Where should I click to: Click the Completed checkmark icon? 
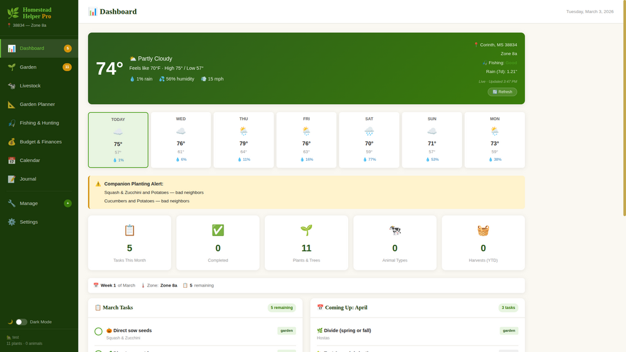[x=218, y=231]
